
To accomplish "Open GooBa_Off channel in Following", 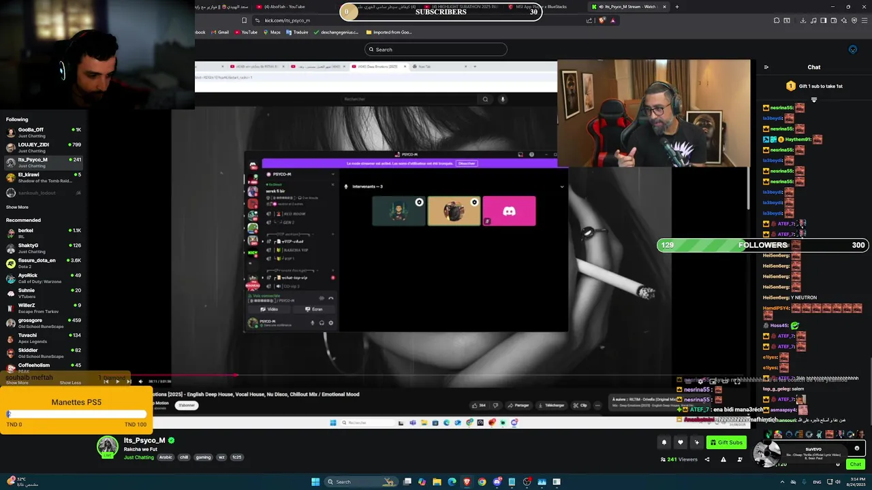I will pyautogui.click(x=43, y=132).
